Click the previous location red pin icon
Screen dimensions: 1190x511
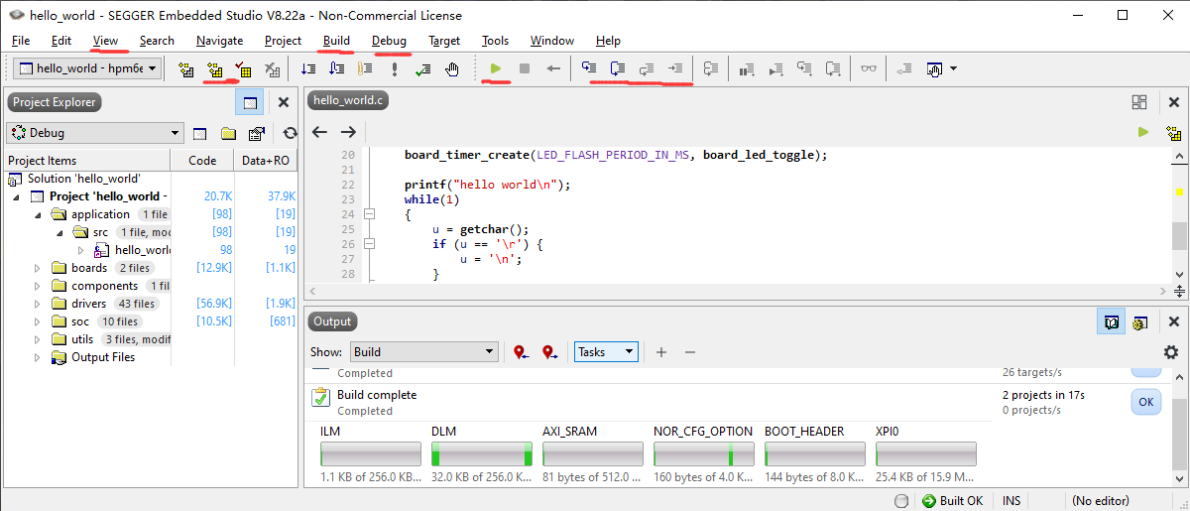(x=522, y=352)
